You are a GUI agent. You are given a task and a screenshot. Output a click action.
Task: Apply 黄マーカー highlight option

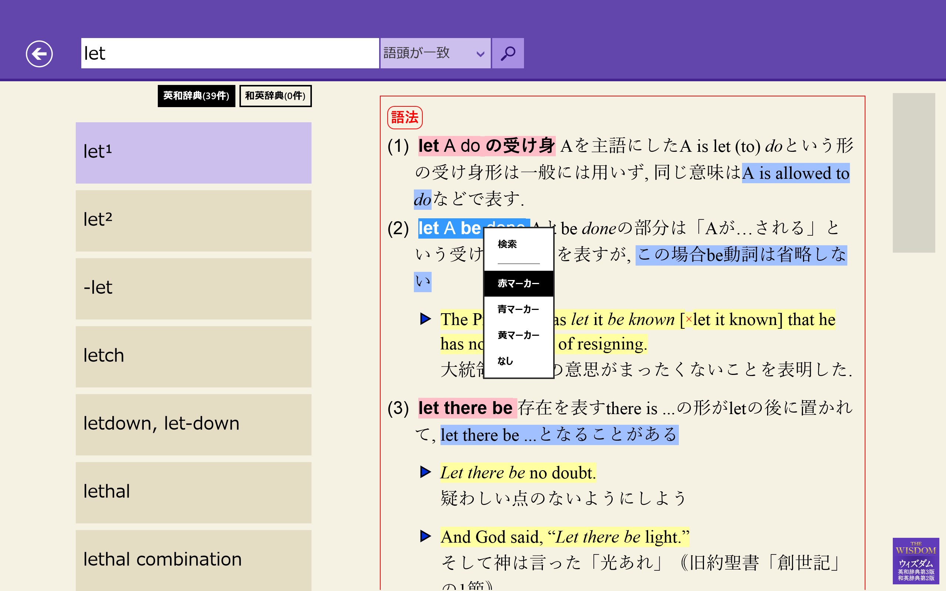click(x=518, y=335)
